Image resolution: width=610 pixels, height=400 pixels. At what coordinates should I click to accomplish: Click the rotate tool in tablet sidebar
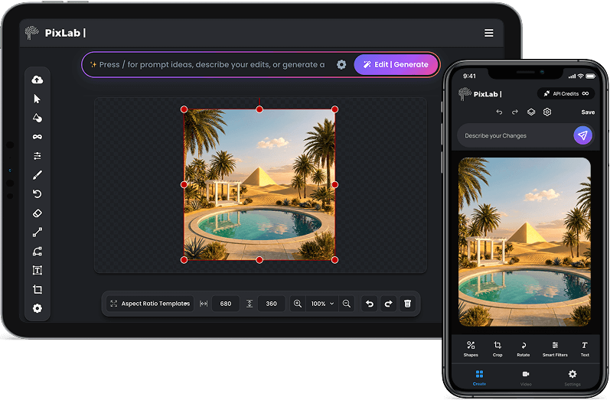coord(37,194)
